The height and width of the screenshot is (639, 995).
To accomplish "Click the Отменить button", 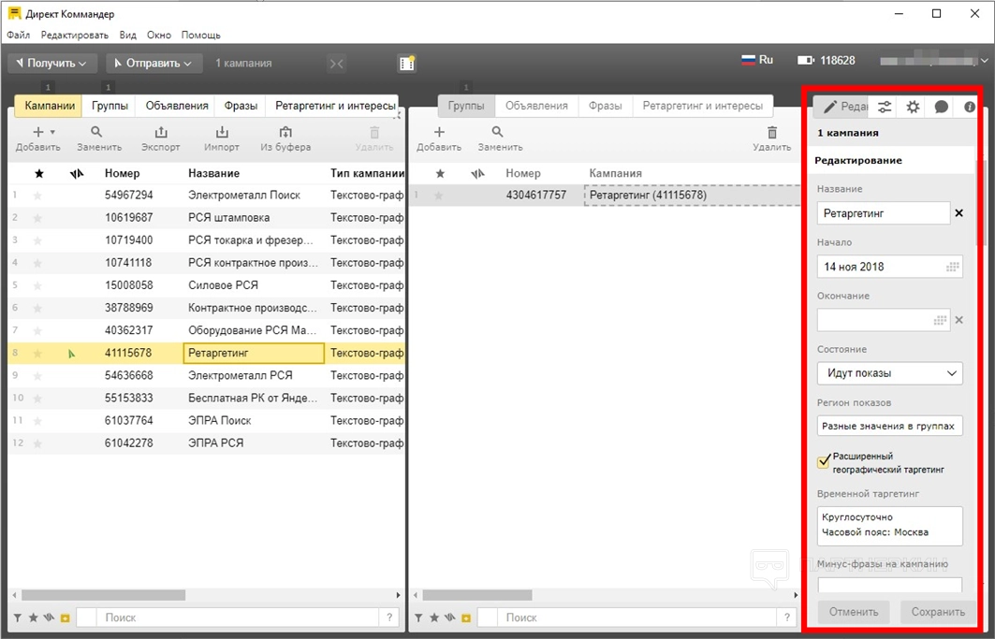I will 853,612.
